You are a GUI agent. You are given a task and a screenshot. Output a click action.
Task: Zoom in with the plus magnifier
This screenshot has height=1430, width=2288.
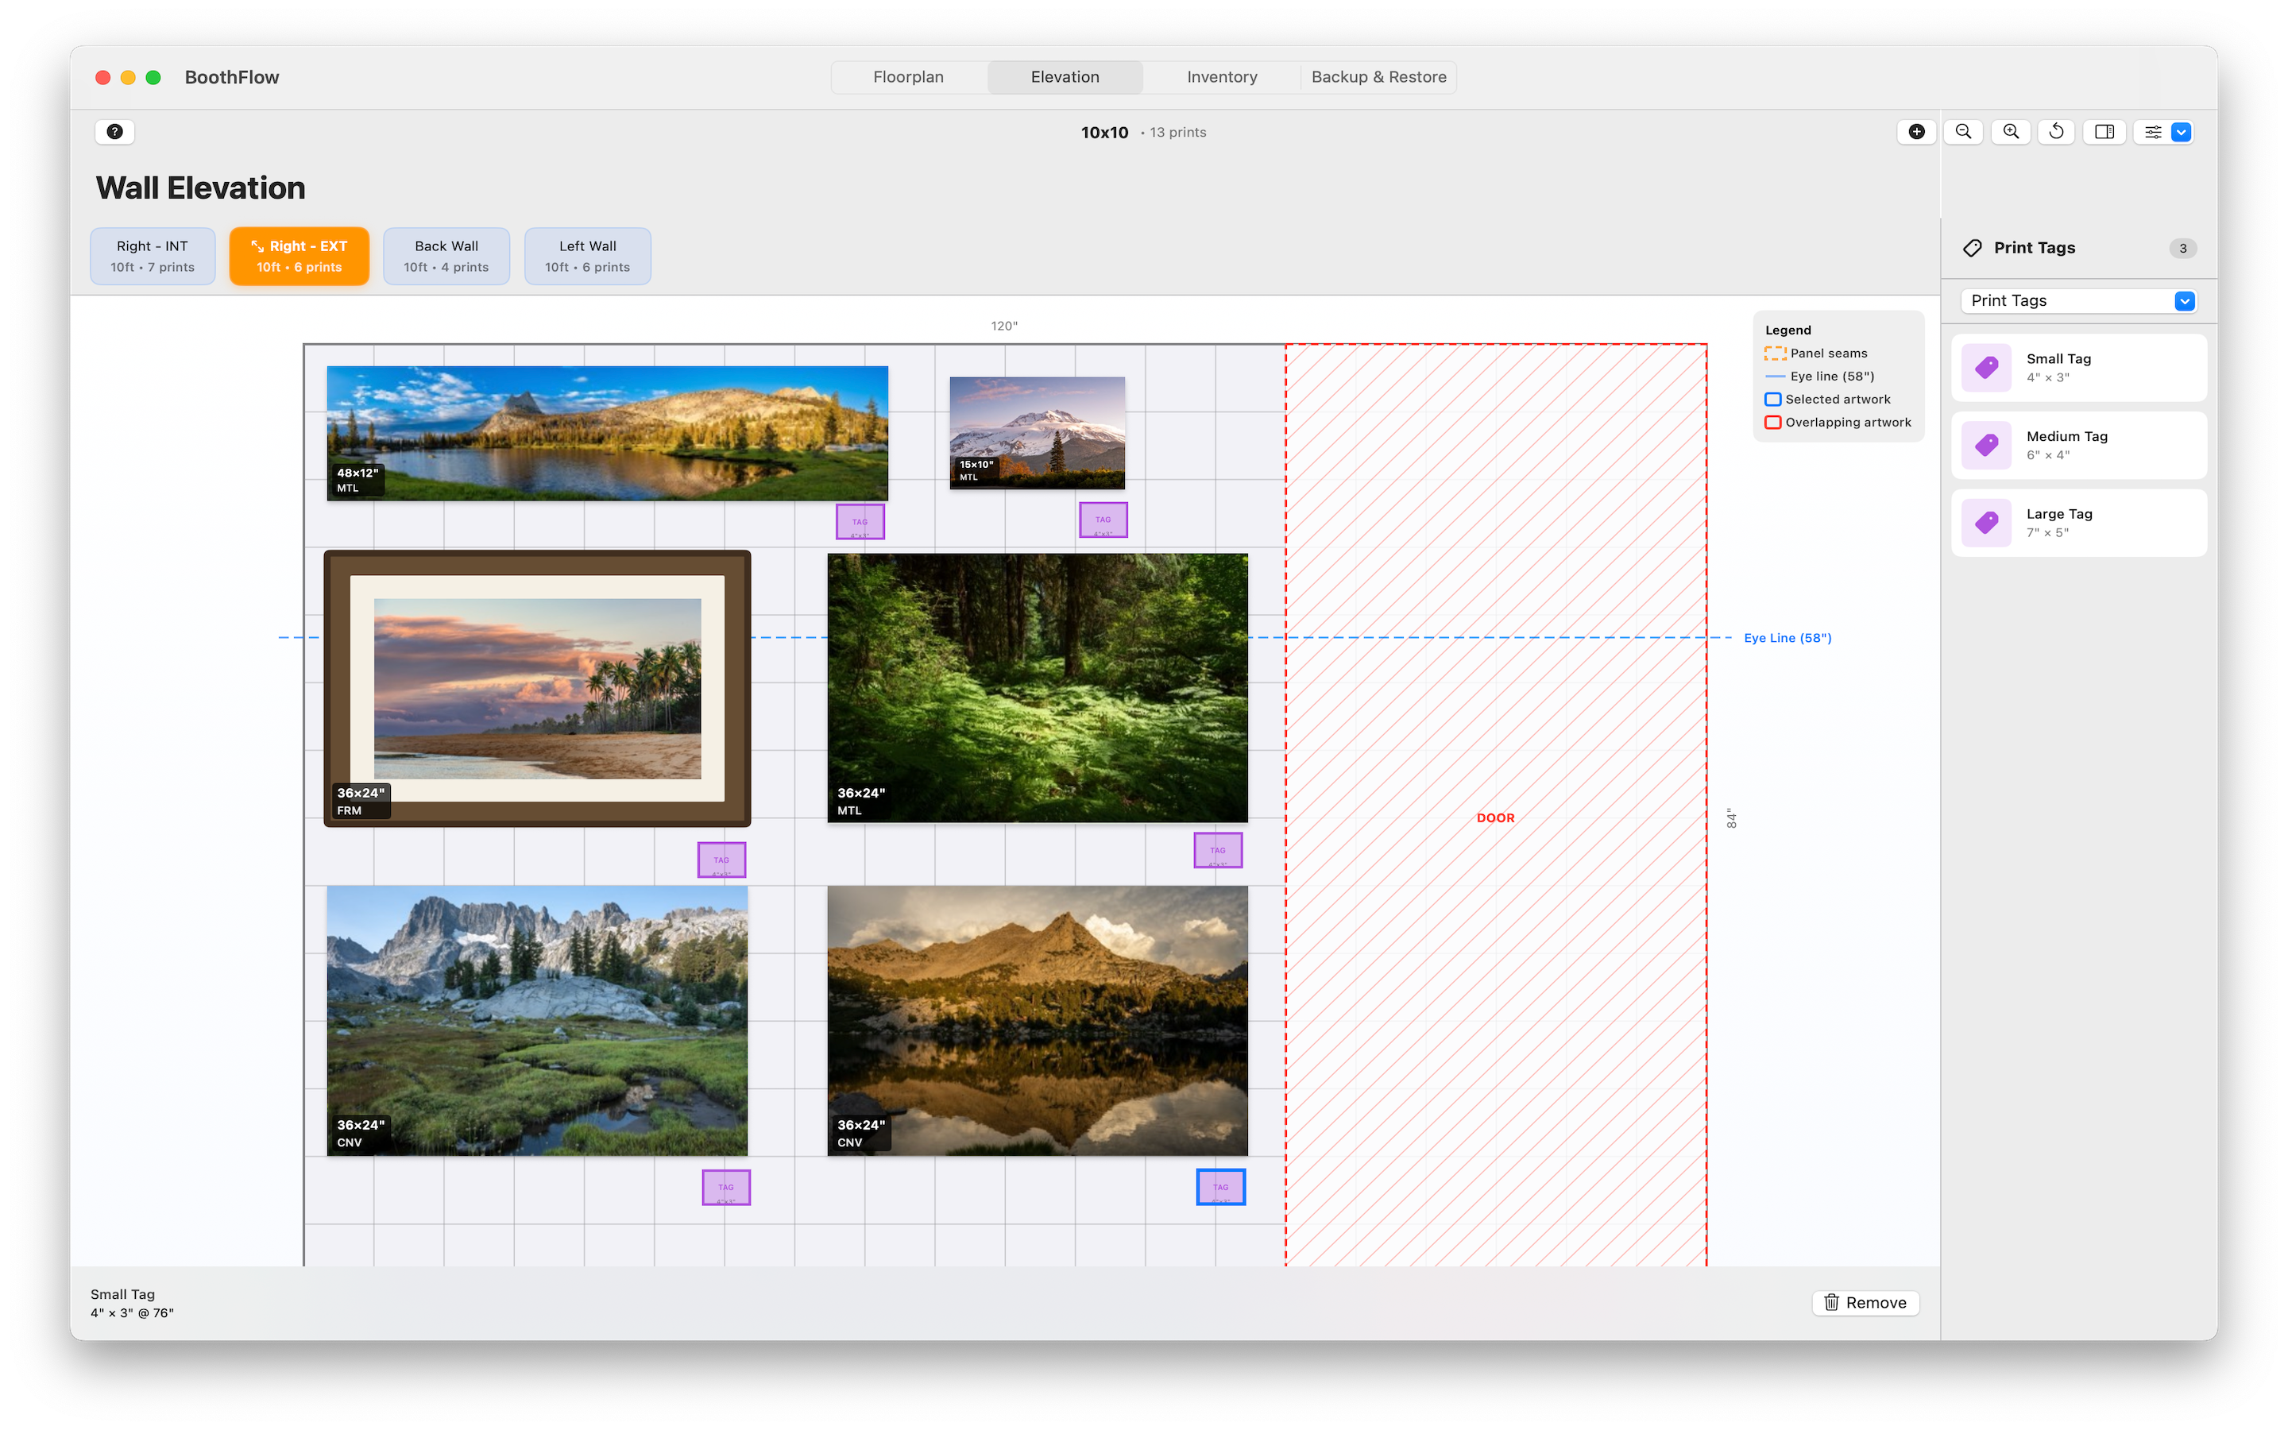point(2010,131)
